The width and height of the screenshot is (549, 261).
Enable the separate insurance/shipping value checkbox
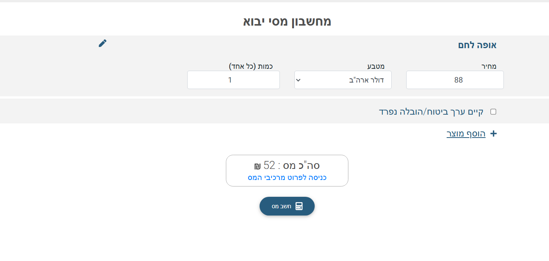point(493,112)
